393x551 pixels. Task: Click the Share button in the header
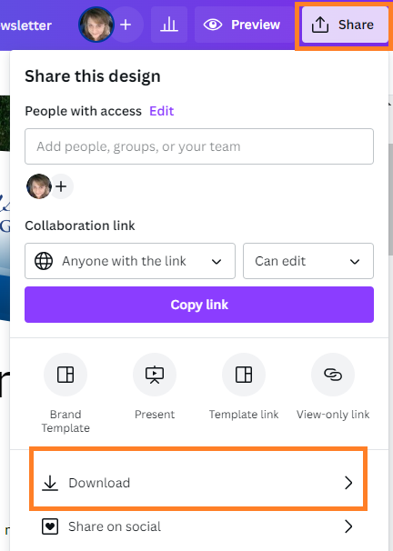pyautogui.click(x=345, y=25)
